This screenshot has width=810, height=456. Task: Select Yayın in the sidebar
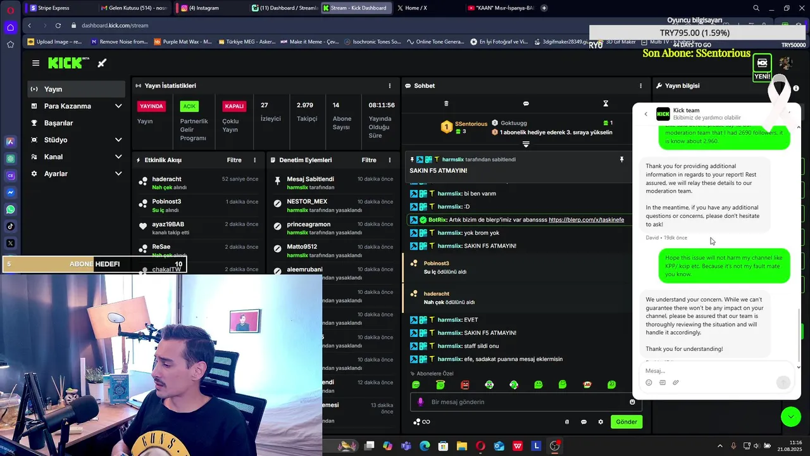[x=77, y=89]
